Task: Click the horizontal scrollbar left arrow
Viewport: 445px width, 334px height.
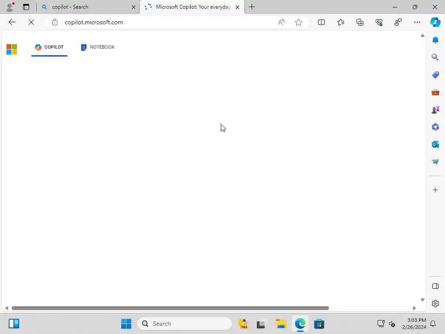Action: pos(7,308)
